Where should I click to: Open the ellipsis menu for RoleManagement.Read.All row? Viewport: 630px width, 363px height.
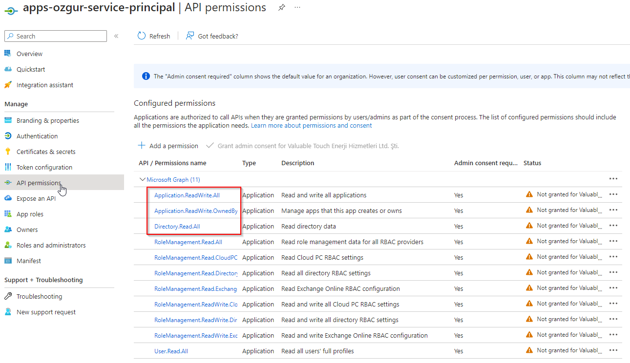point(613,241)
